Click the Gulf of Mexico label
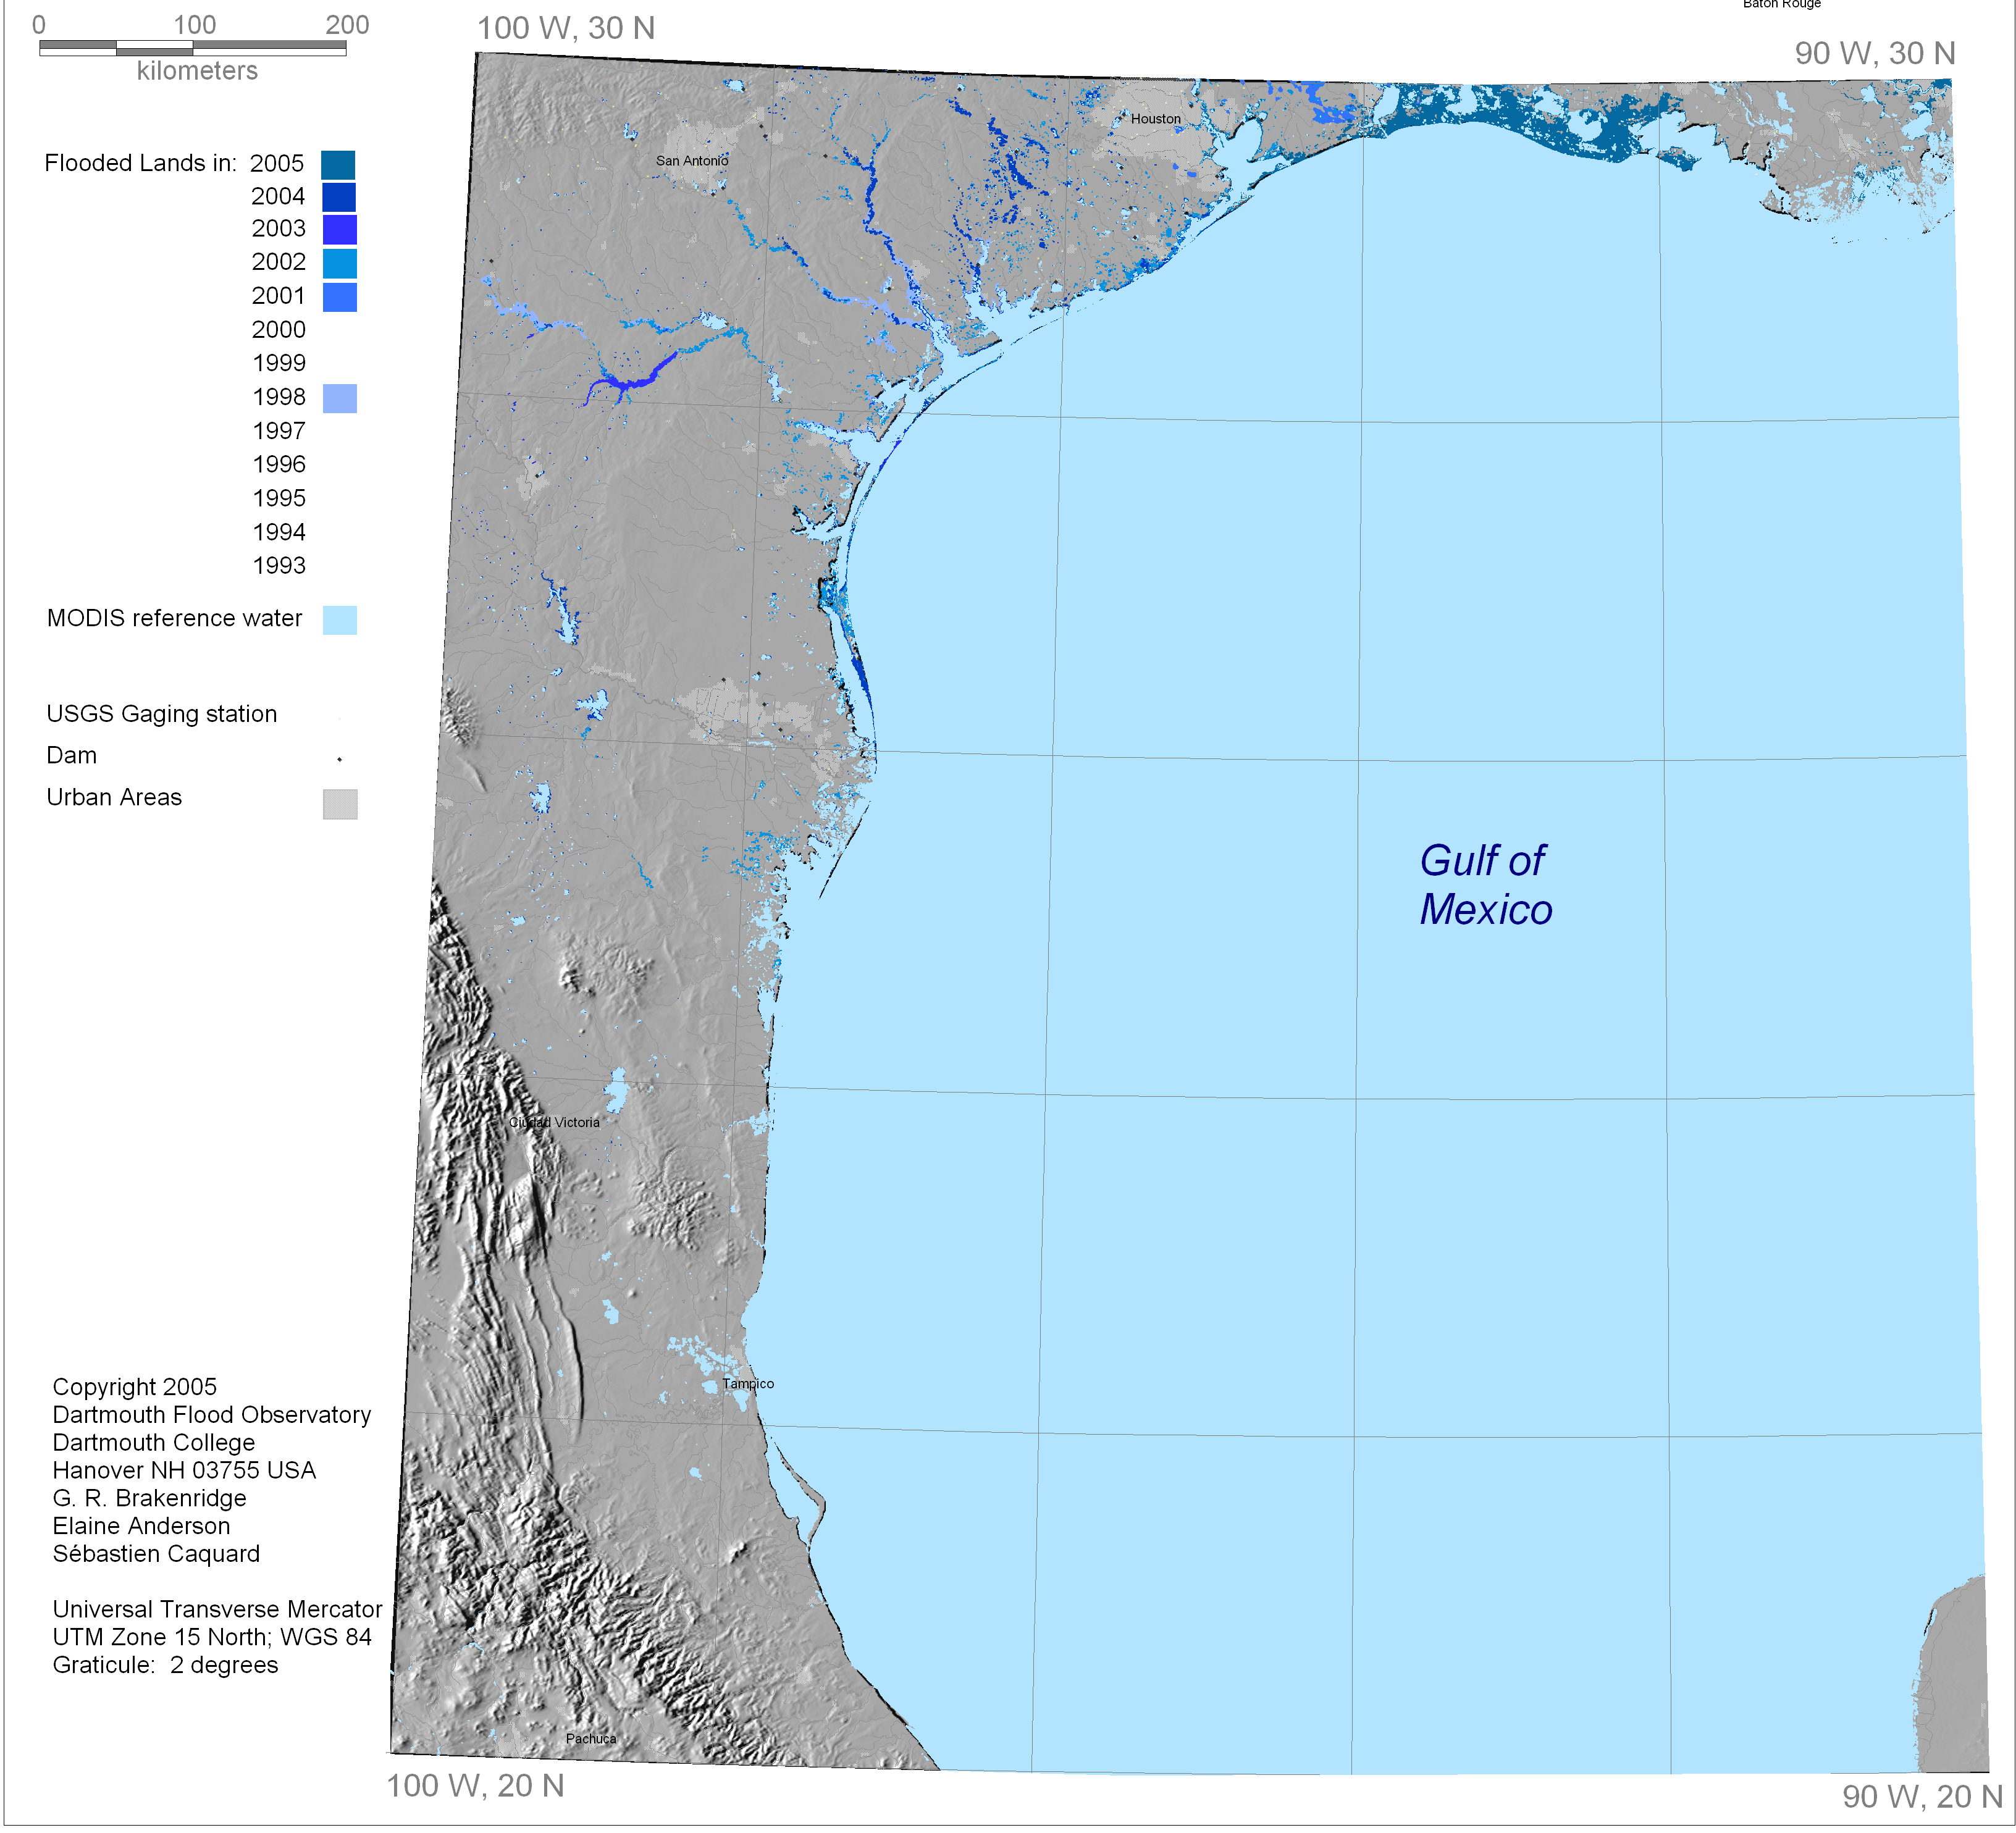Viewport: 2016px width, 1833px height. click(1485, 885)
